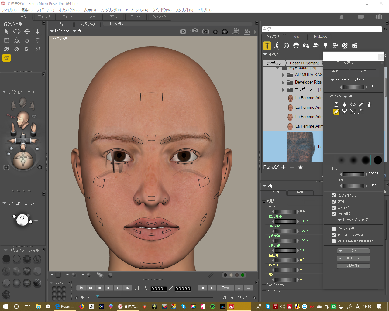
Task: Expand the ARIMURA KAS folder
Action: click(283, 75)
